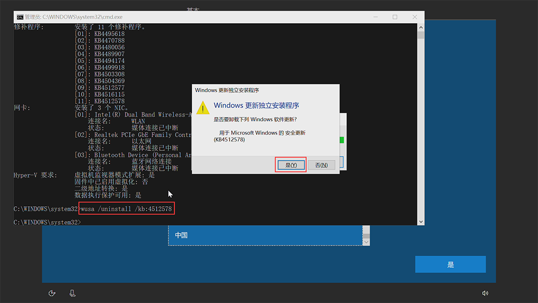The image size is (538, 303).
Task: Click the 数据执行保护可用: 是 line
Action: tap(108, 195)
